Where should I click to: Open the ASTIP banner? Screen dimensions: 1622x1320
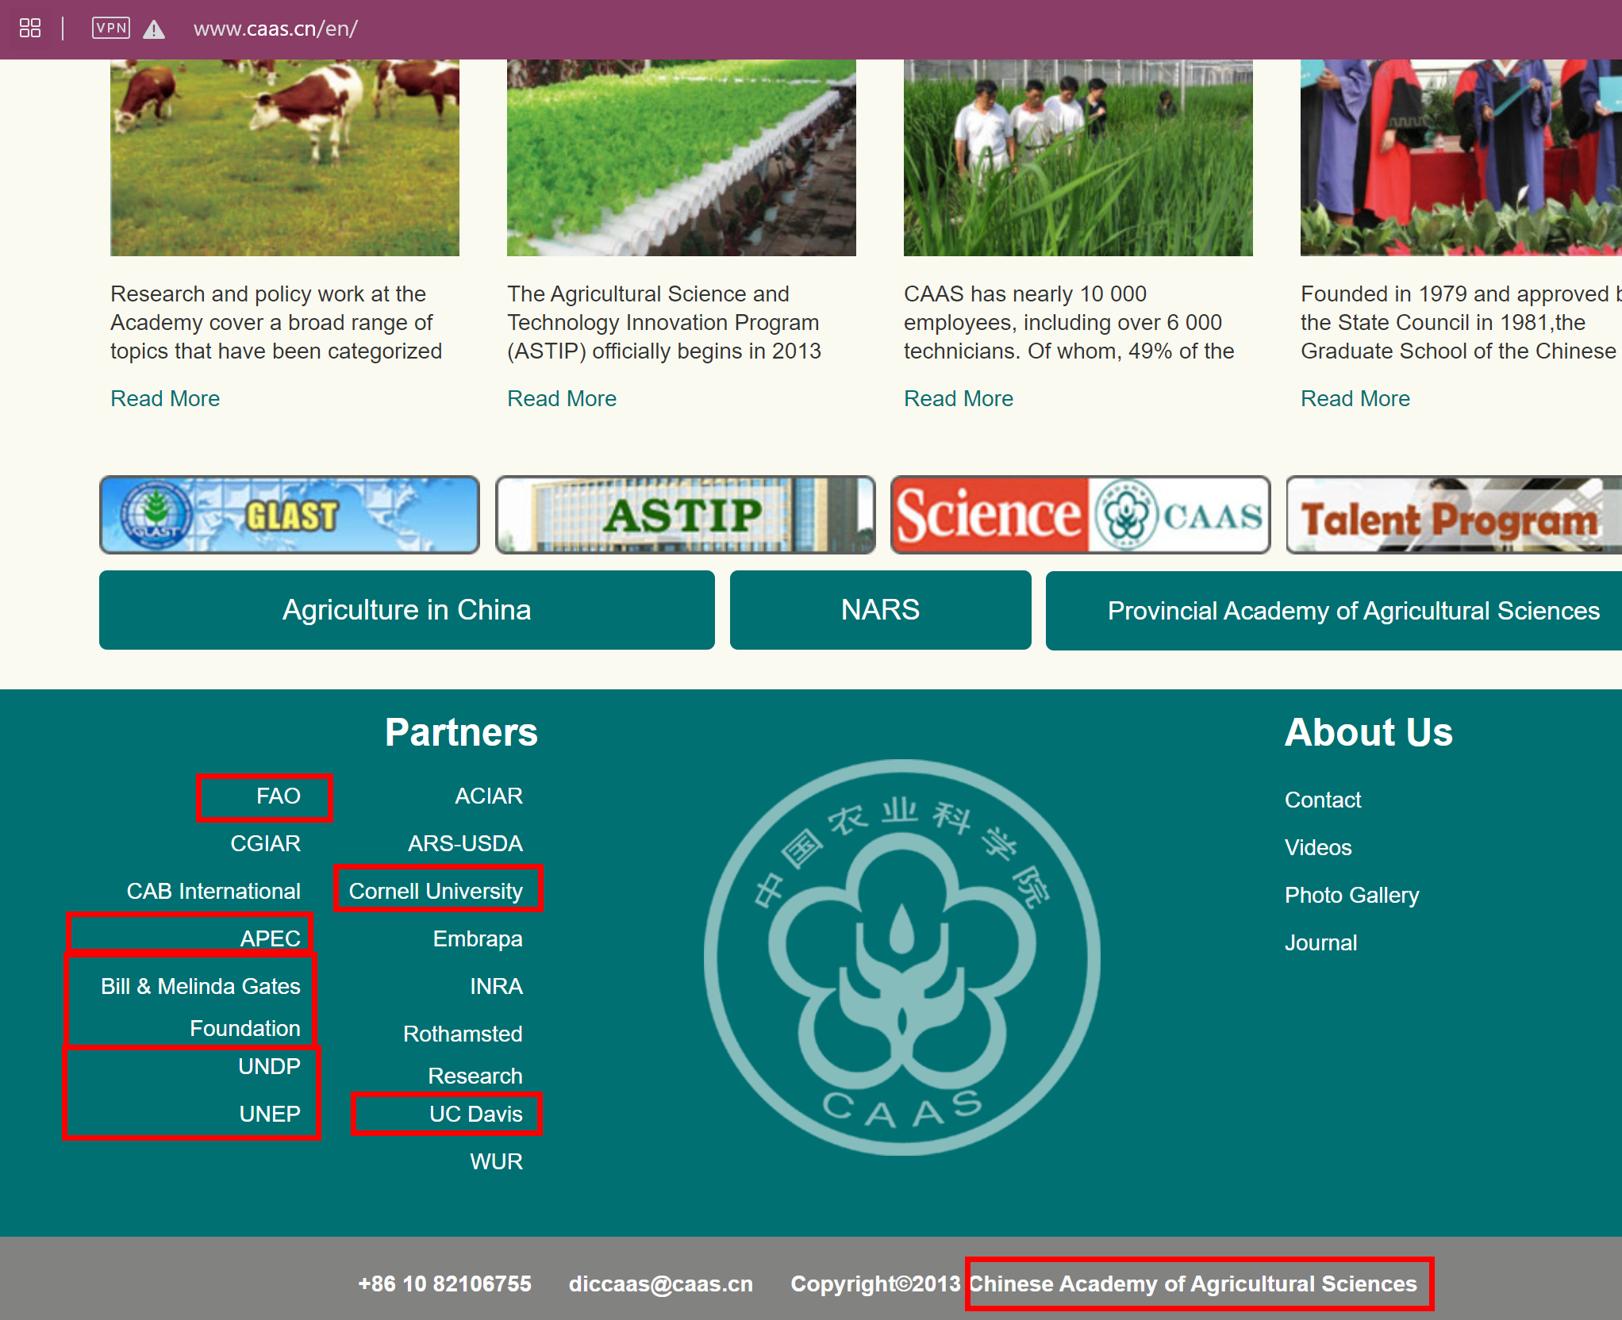pos(686,515)
